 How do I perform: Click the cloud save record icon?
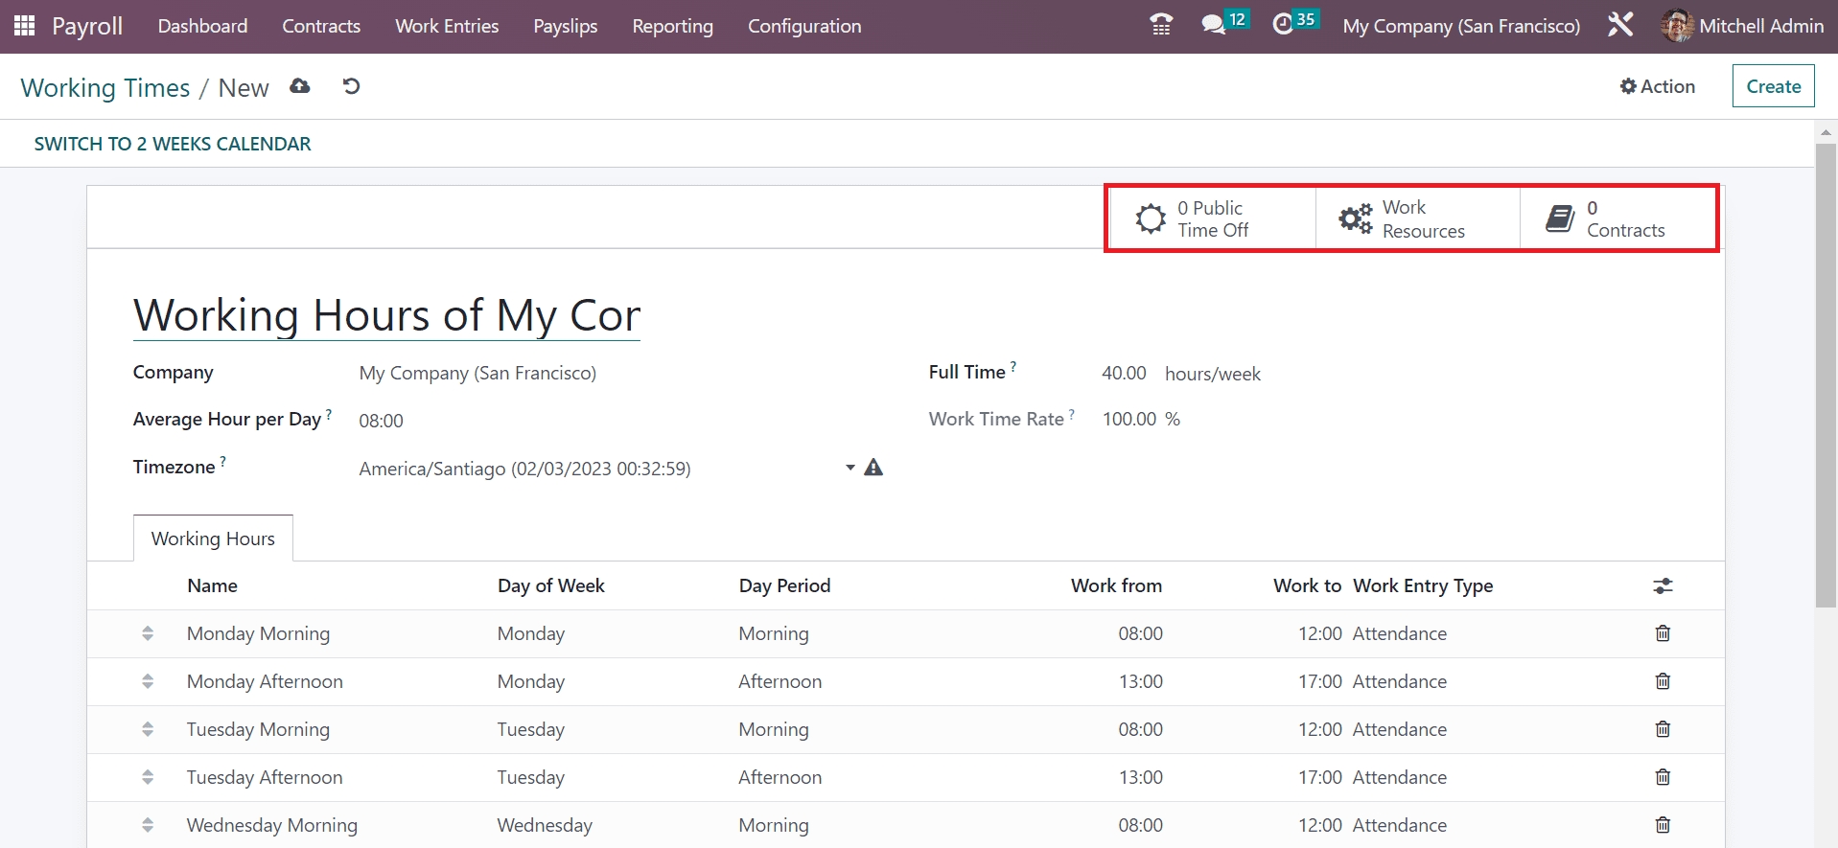click(x=300, y=87)
